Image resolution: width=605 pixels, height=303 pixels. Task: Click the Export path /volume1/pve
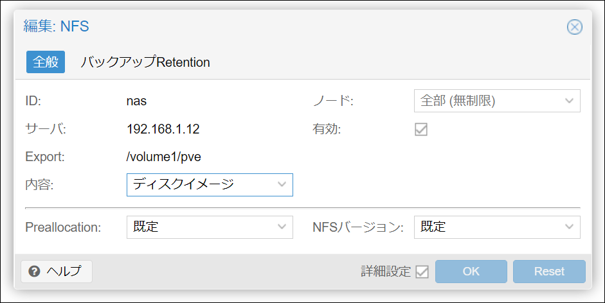click(x=165, y=157)
